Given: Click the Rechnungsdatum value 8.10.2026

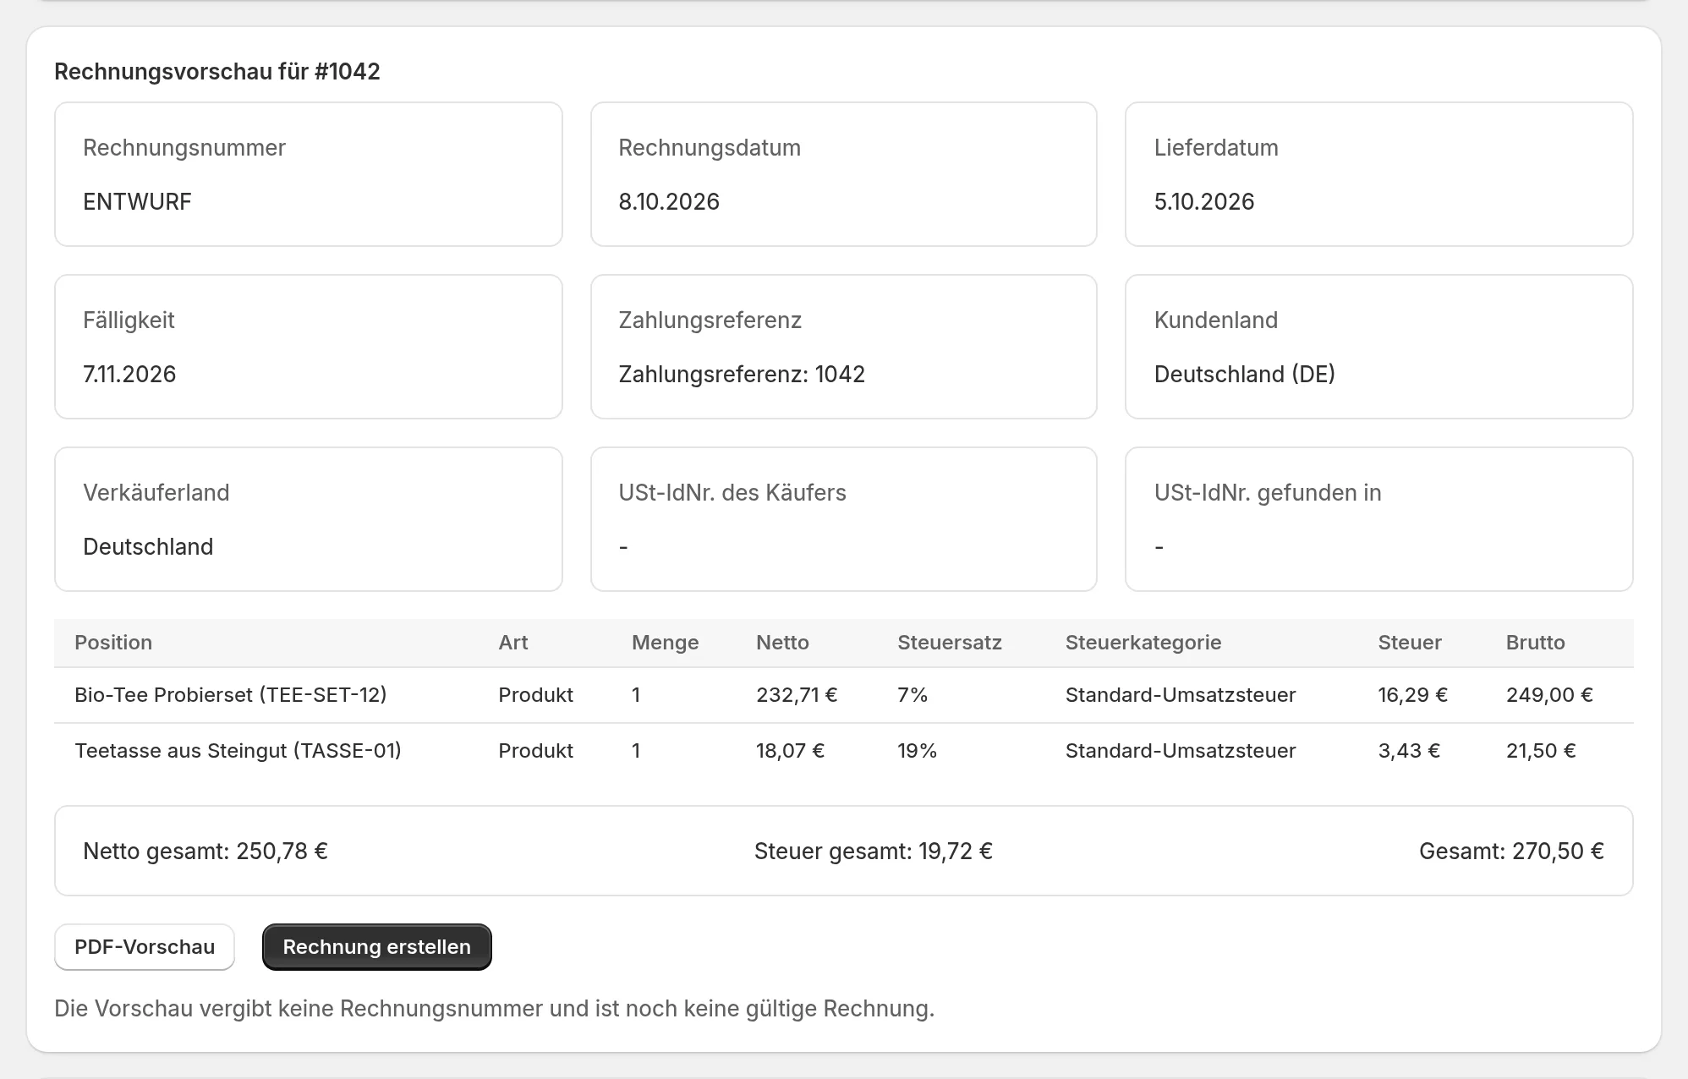Looking at the screenshot, I should point(669,202).
